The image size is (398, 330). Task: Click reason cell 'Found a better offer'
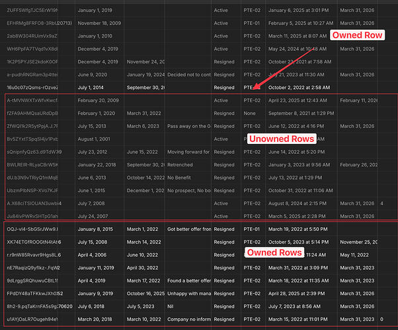(x=189, y=280)
